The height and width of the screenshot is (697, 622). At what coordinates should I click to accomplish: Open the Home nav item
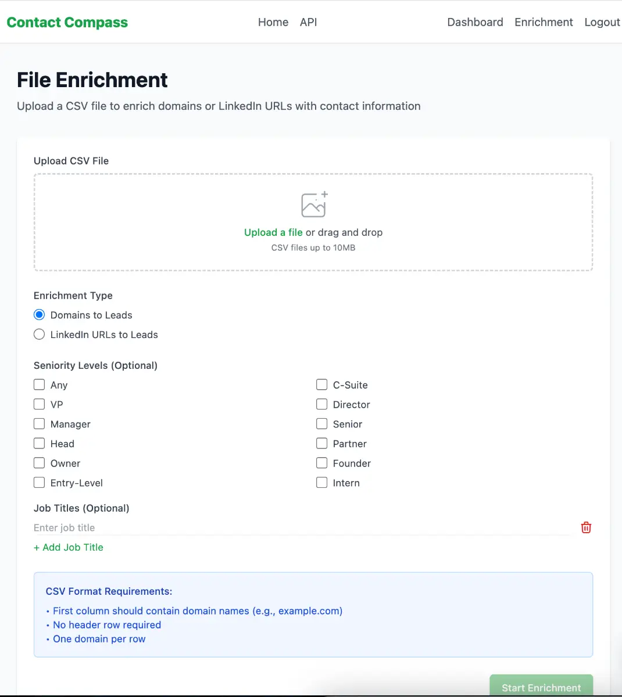click(273, 22)
